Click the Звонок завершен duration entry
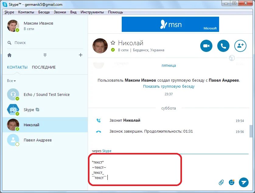Viewport: 255px width, 193px height. 151,131
